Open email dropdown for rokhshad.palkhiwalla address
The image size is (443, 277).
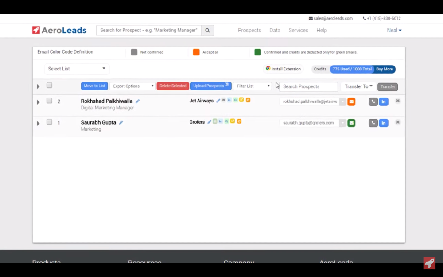pyautogui.click(x=342, y=102)
